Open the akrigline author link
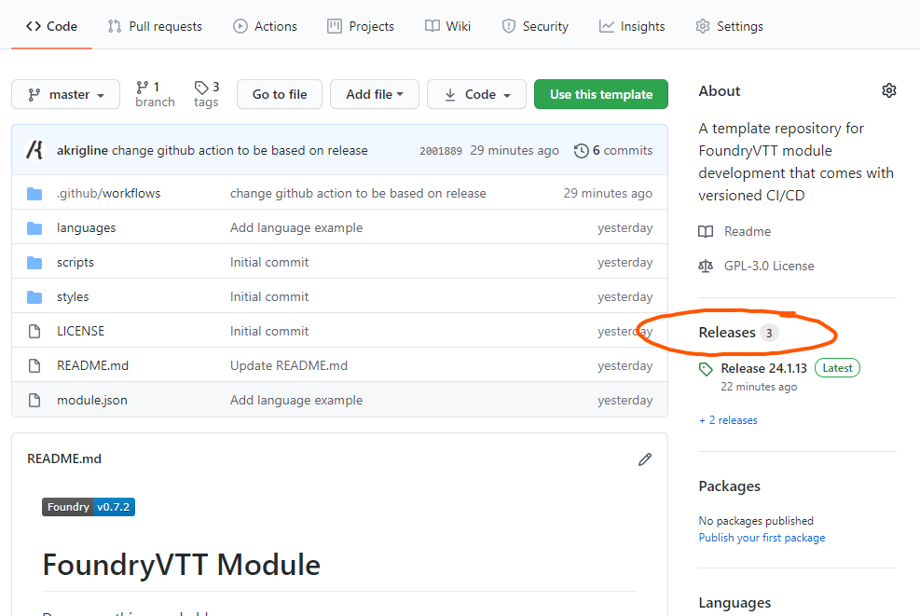The image size is (920, 616). click(x=82, y=151)
